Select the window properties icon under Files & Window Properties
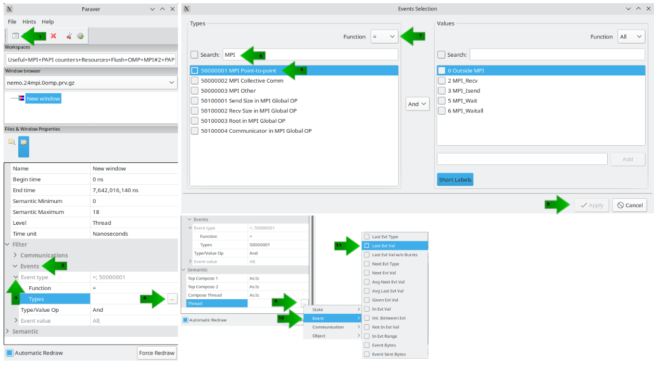 coord(24,142)
